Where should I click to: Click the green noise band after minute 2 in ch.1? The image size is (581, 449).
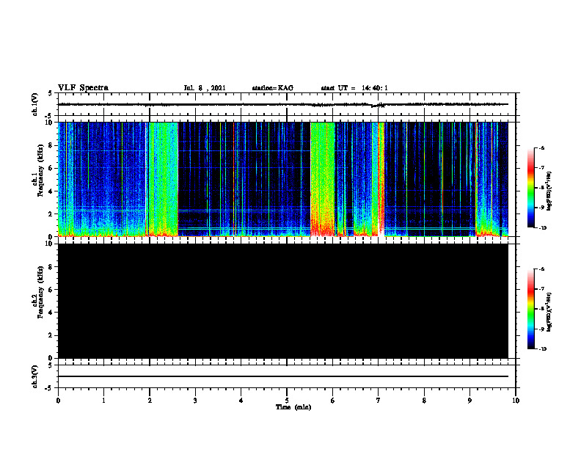163,179
